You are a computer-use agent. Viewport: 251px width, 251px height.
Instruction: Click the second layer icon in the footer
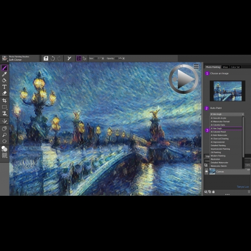point(210,192)
